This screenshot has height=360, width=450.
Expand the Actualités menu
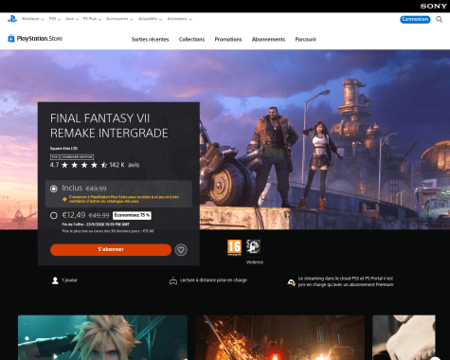(150, 19)
